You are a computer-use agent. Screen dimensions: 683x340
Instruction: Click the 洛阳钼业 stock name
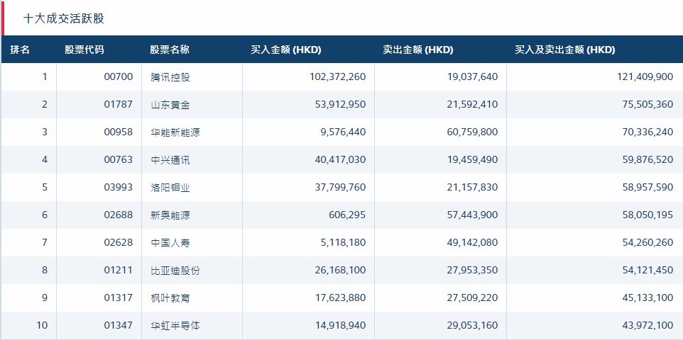pos(170,188)
